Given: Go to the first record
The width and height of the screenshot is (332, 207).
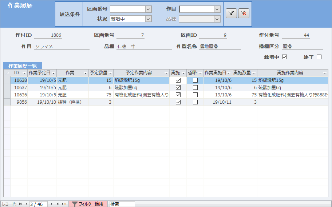Looking at the screenshot, I should 20,204.
